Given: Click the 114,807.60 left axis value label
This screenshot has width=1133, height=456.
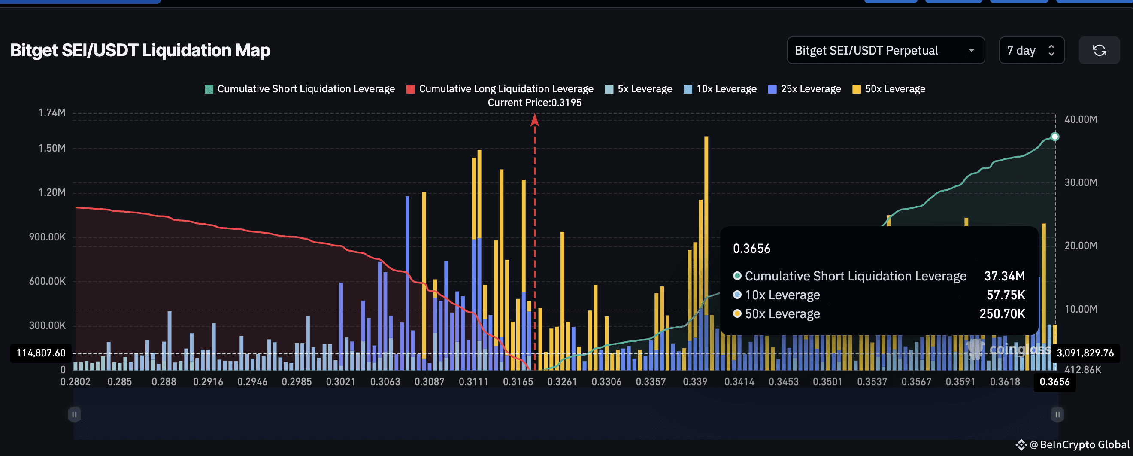Looking at the screenshot, I should (x=41, y=353).
